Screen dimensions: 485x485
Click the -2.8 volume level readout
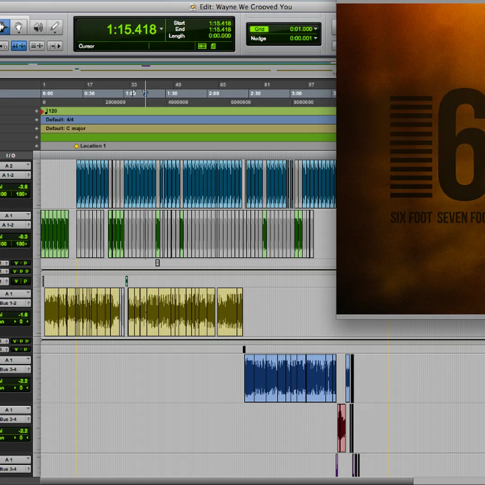[22, 186]
